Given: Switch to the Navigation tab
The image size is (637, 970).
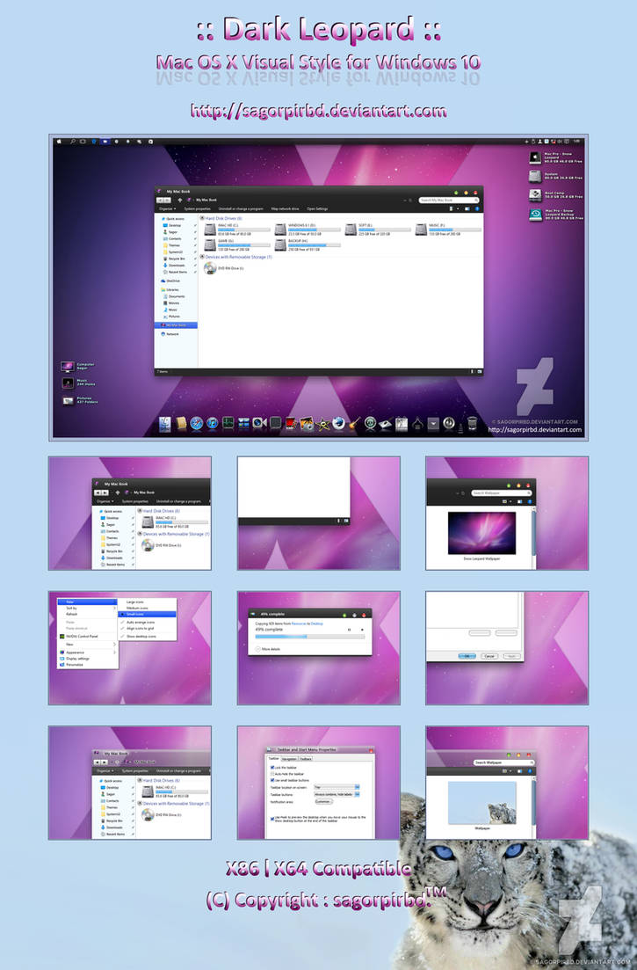Looking at the screenshot, I should (290, 759).
